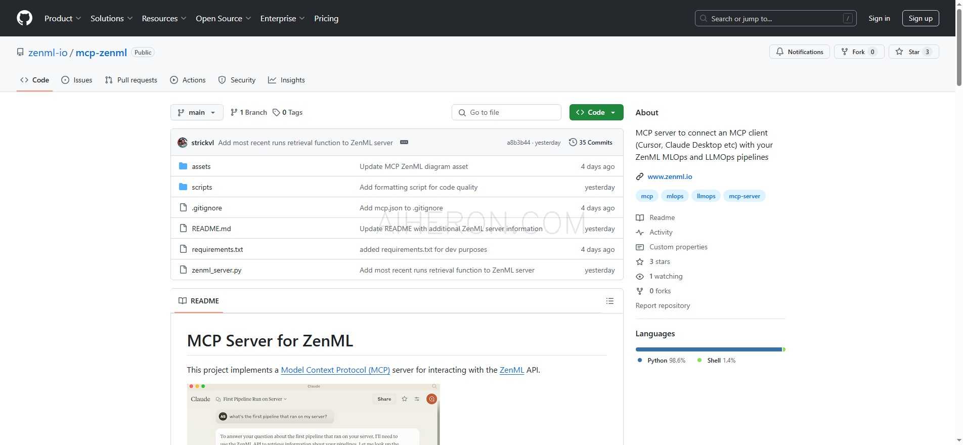Click the link chain icon beside www.zenml.io
The image size is (963, 445).
(x=640, y=176)
